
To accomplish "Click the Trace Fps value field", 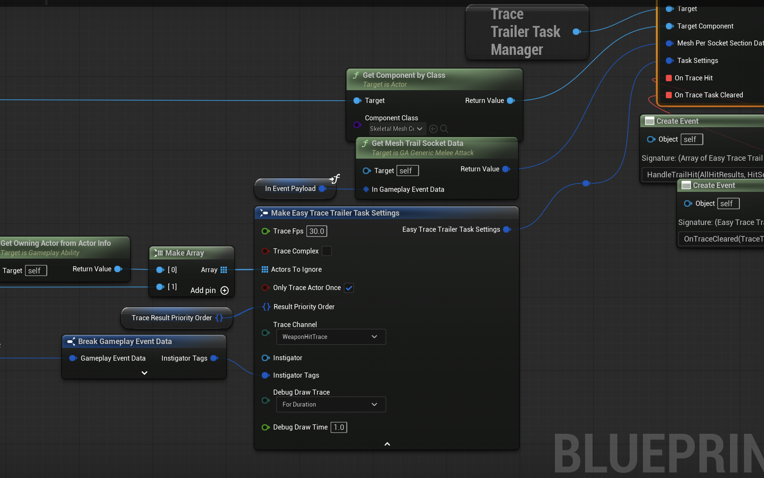I will point(317,231).
